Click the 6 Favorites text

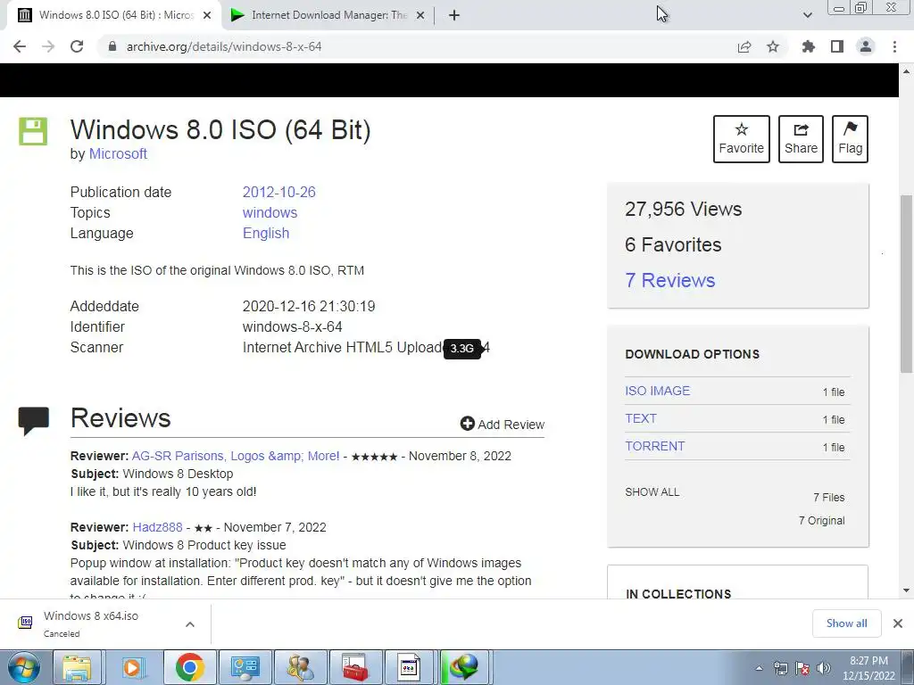[x=673, y=244]
